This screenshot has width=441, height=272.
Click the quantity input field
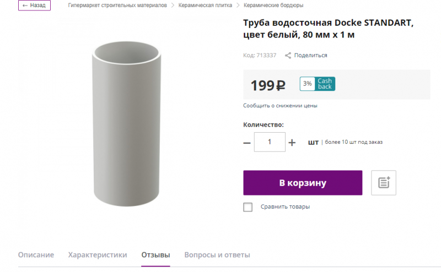click(x=270, y=142)
